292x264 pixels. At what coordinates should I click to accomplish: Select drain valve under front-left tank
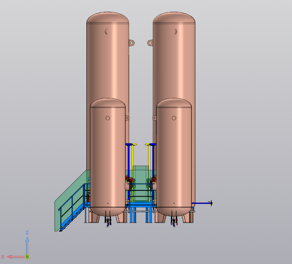click(108, 222)
